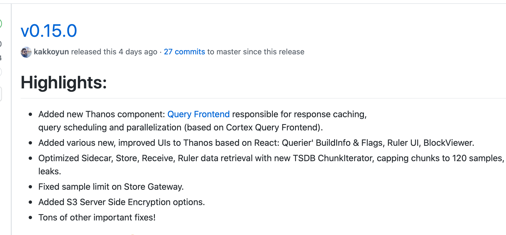
Task: Select the circular icon in the left sidebar
Action: coord(1,72)
